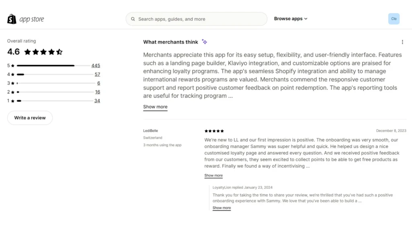Click the star icon beside the 5-star row
Viewport: 412px width, 231px height.
(x=13, y=65)
